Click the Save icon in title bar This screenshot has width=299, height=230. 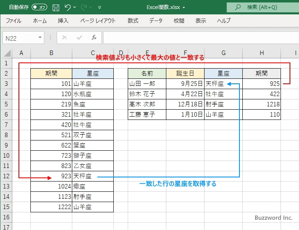coord(56,7)
